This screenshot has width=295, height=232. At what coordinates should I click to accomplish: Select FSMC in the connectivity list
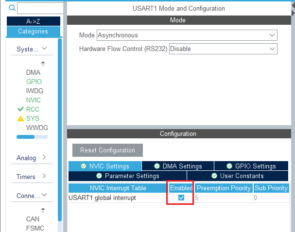pyautogui.click(x=35, y=228)
